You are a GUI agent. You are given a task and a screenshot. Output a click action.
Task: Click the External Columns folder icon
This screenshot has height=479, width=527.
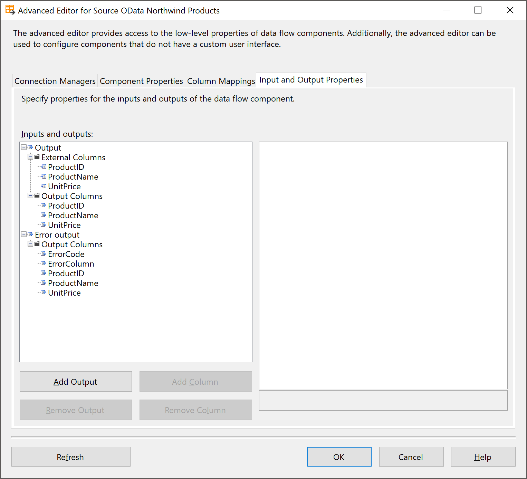37,157
